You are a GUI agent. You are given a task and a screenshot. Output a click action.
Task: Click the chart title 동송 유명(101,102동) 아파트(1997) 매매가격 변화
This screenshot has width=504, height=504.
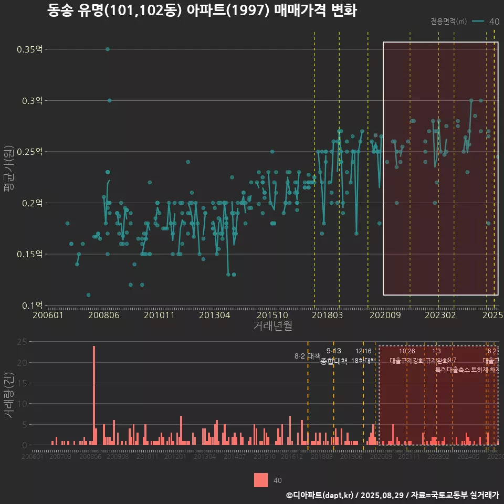click(x=202, y=10)
